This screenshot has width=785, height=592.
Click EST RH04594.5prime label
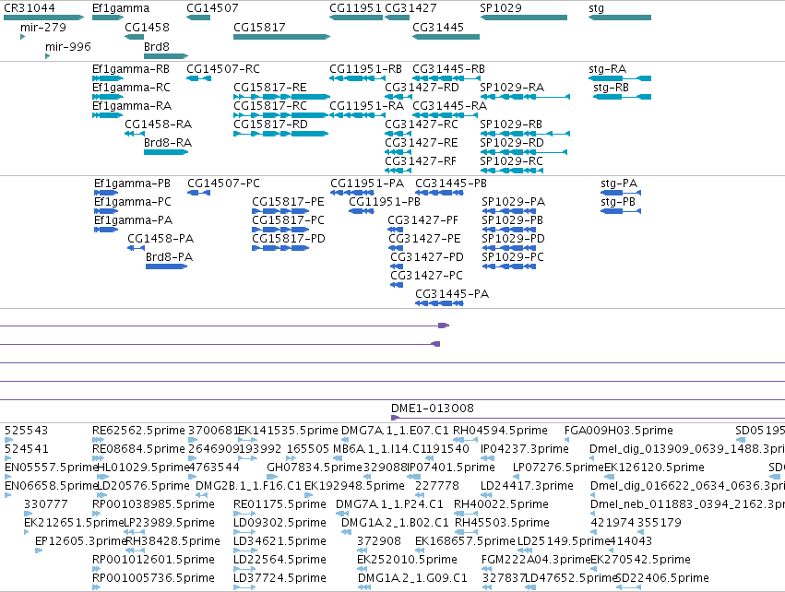[500, 431]
